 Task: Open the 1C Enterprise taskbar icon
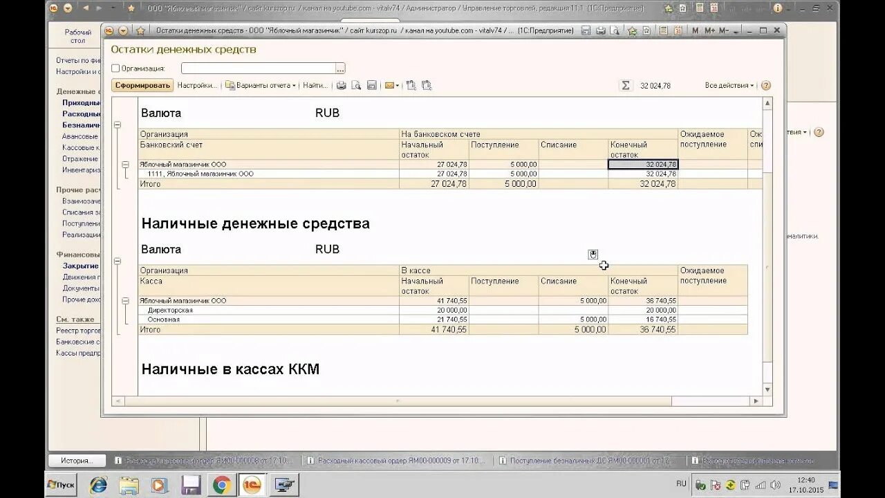pyautogui.click(x=251, y=486)
